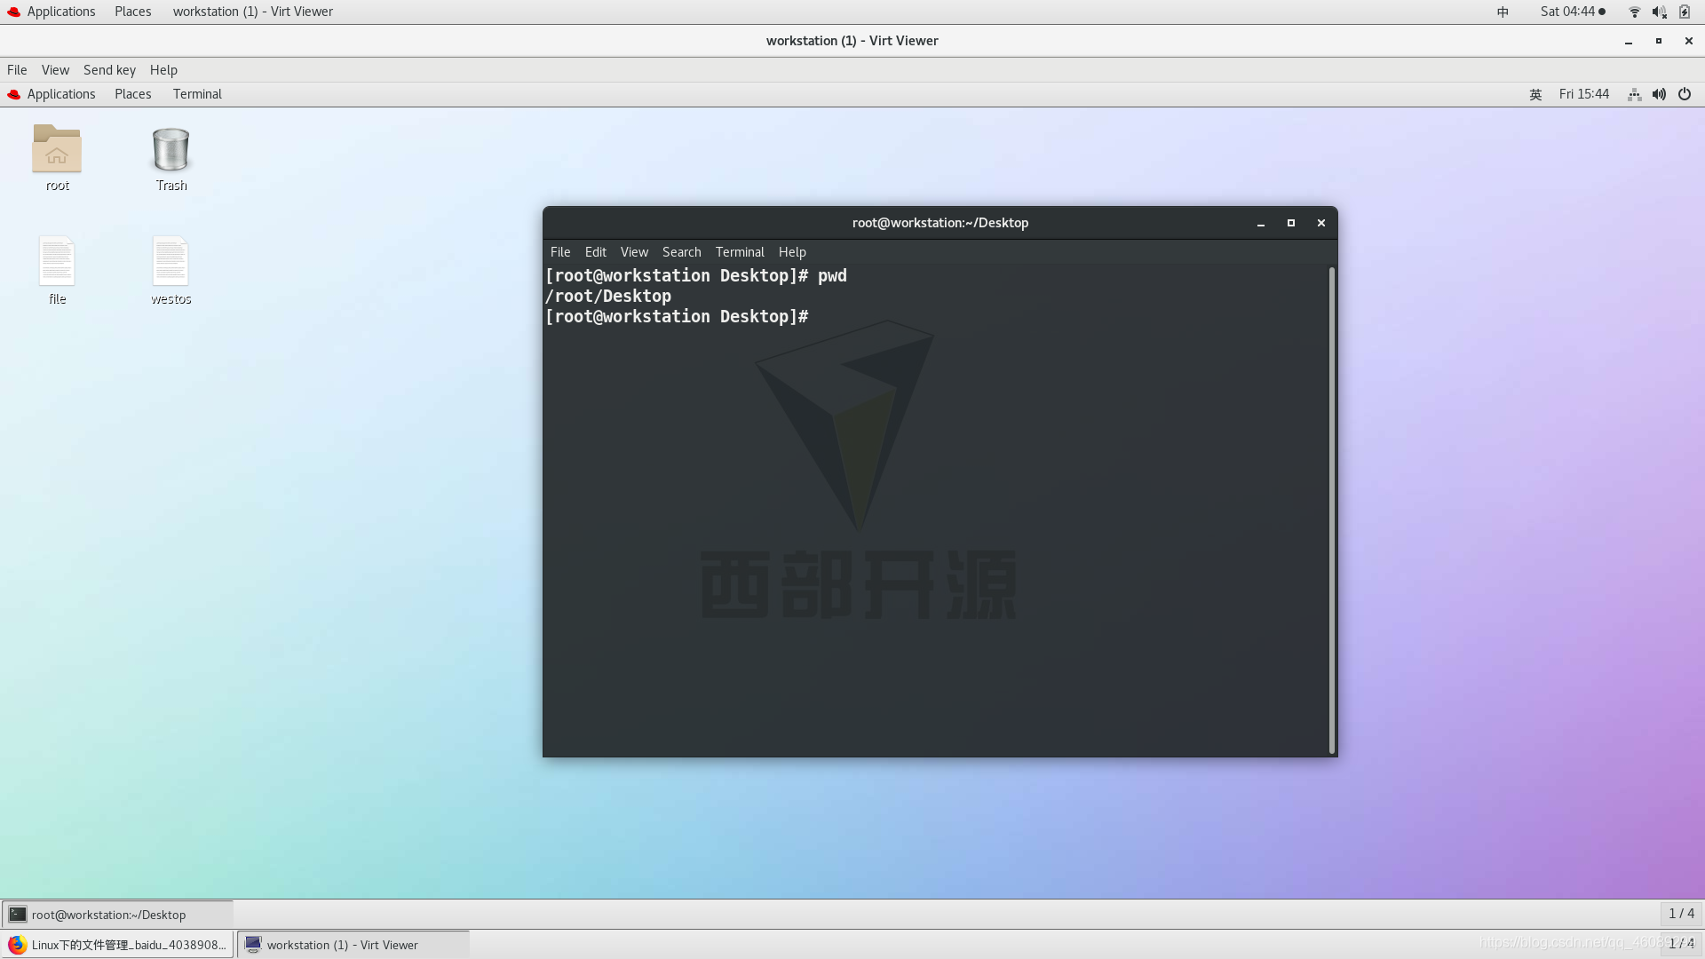Image resolution: width=1705 pixels, height=959 pixels.
Task: Open terminal File menu
Action: [560, 252]
